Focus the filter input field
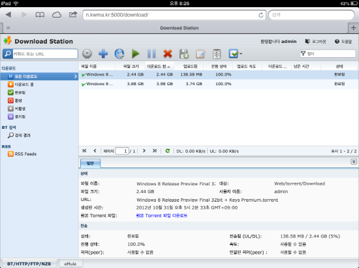 pos(328,53)
